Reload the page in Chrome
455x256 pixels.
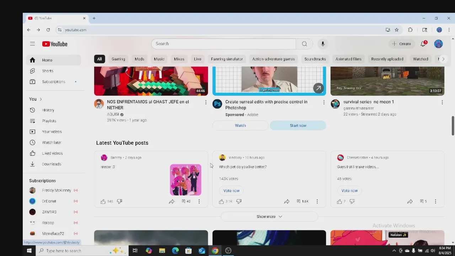click(48, 30)
